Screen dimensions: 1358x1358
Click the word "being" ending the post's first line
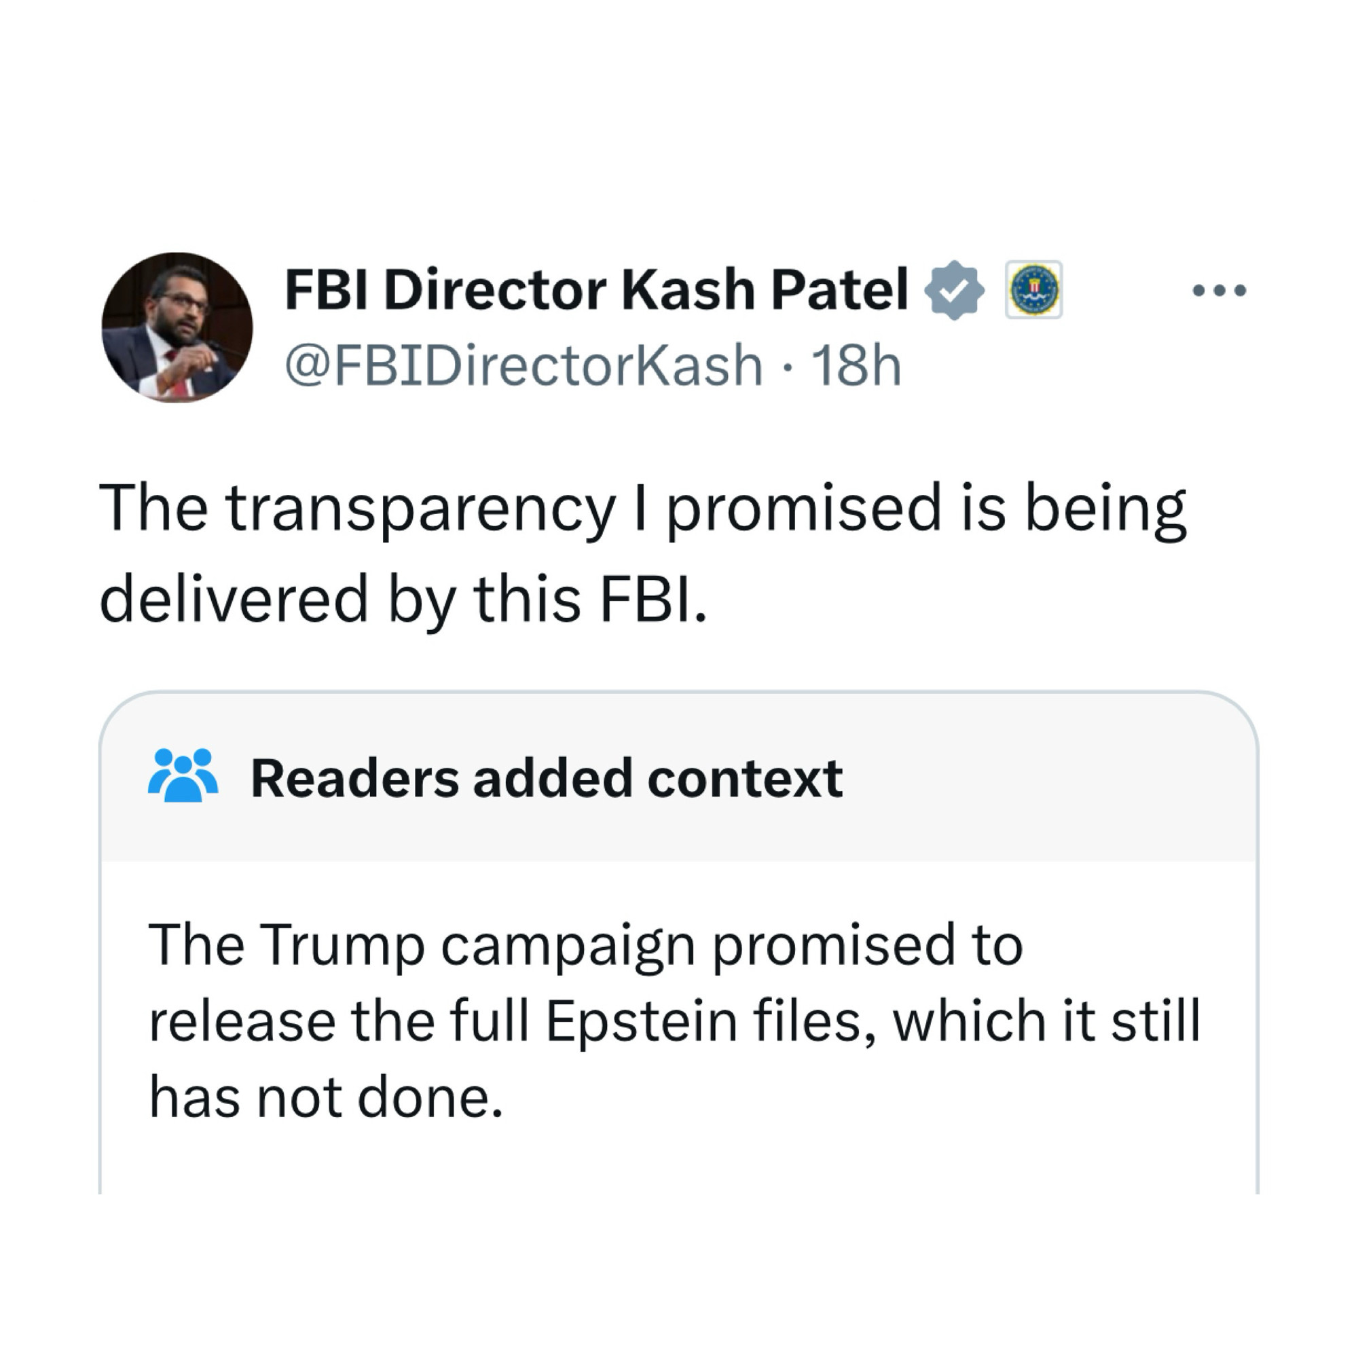[x=1105, y=509]
